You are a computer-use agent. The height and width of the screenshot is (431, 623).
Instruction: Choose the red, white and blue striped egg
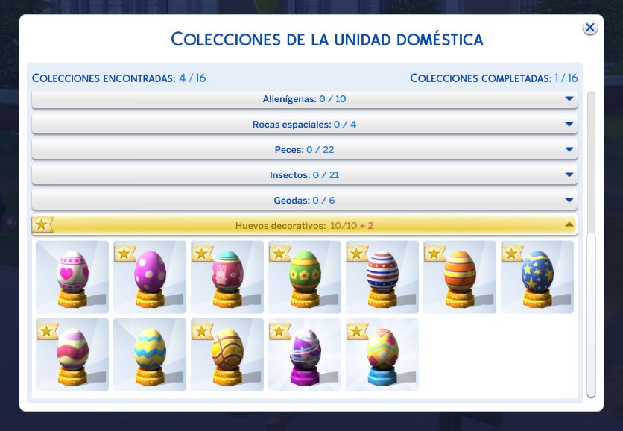[x=382, y=276]
